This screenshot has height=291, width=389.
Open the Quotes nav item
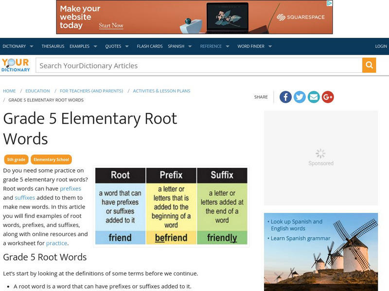coord(113,46)
